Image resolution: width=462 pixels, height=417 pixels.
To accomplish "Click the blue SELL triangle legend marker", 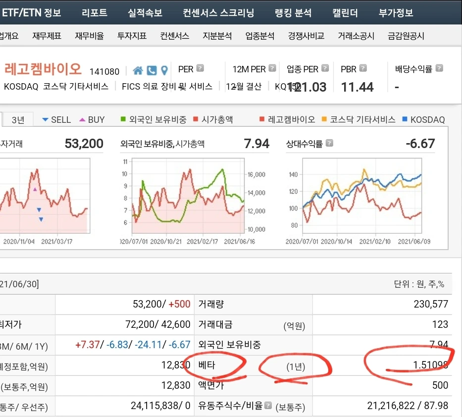I will point(45,120).
